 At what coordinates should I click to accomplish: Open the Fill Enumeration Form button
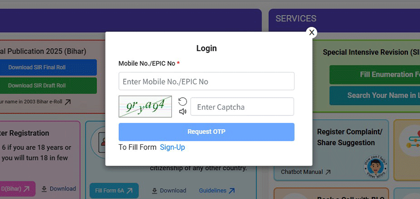point(375,74)
